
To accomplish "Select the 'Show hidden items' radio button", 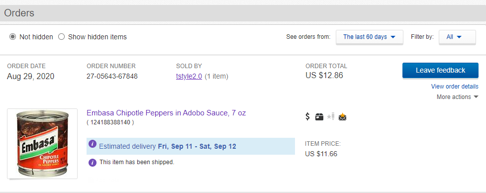I will [62, 37].
